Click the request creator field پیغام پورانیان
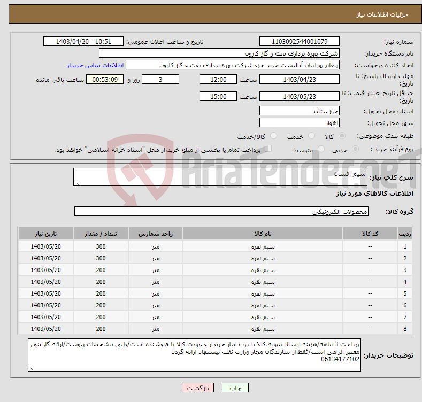 233,65
